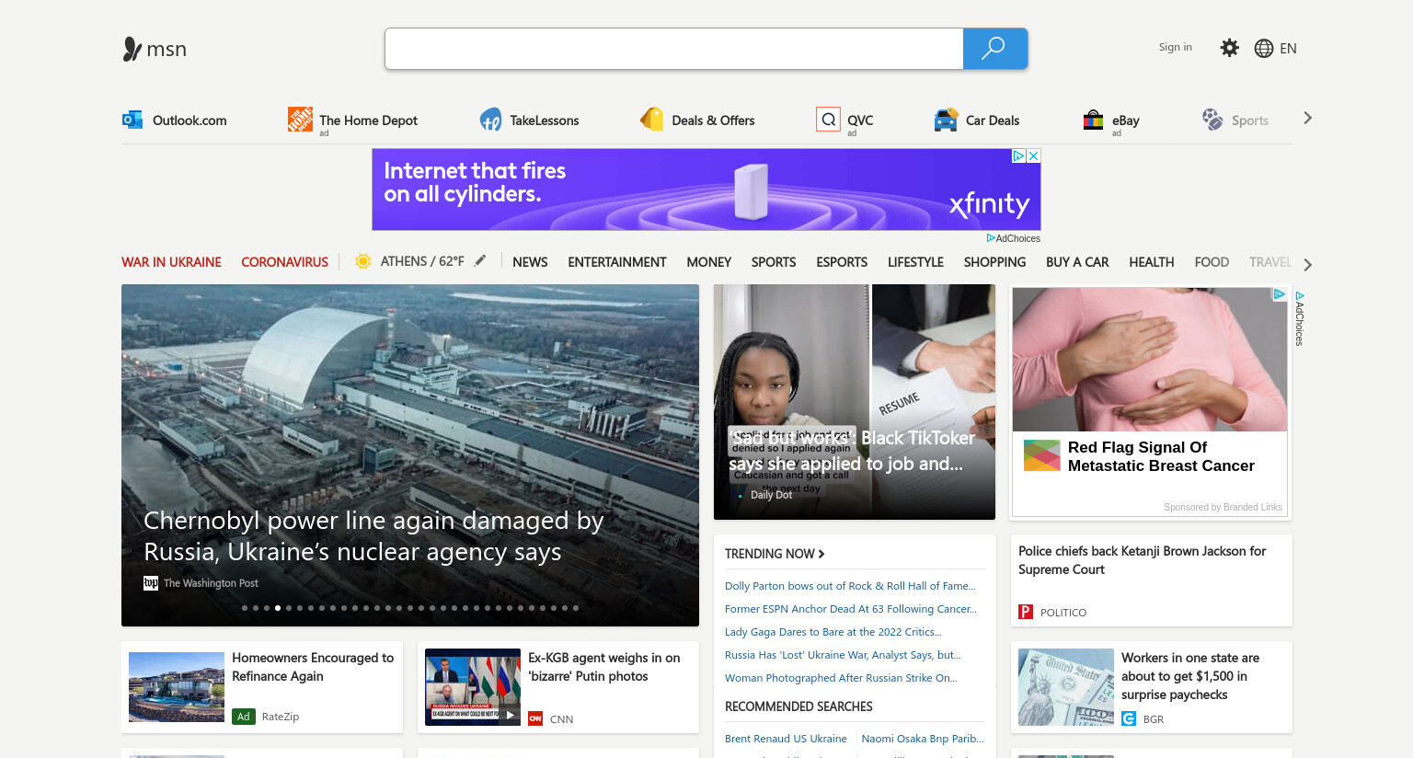Open the TakeLessons shortcut icon

point(490,120)
